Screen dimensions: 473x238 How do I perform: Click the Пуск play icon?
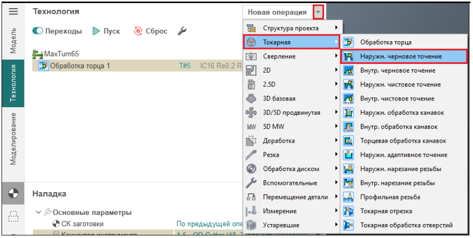[x=96, y=31]
